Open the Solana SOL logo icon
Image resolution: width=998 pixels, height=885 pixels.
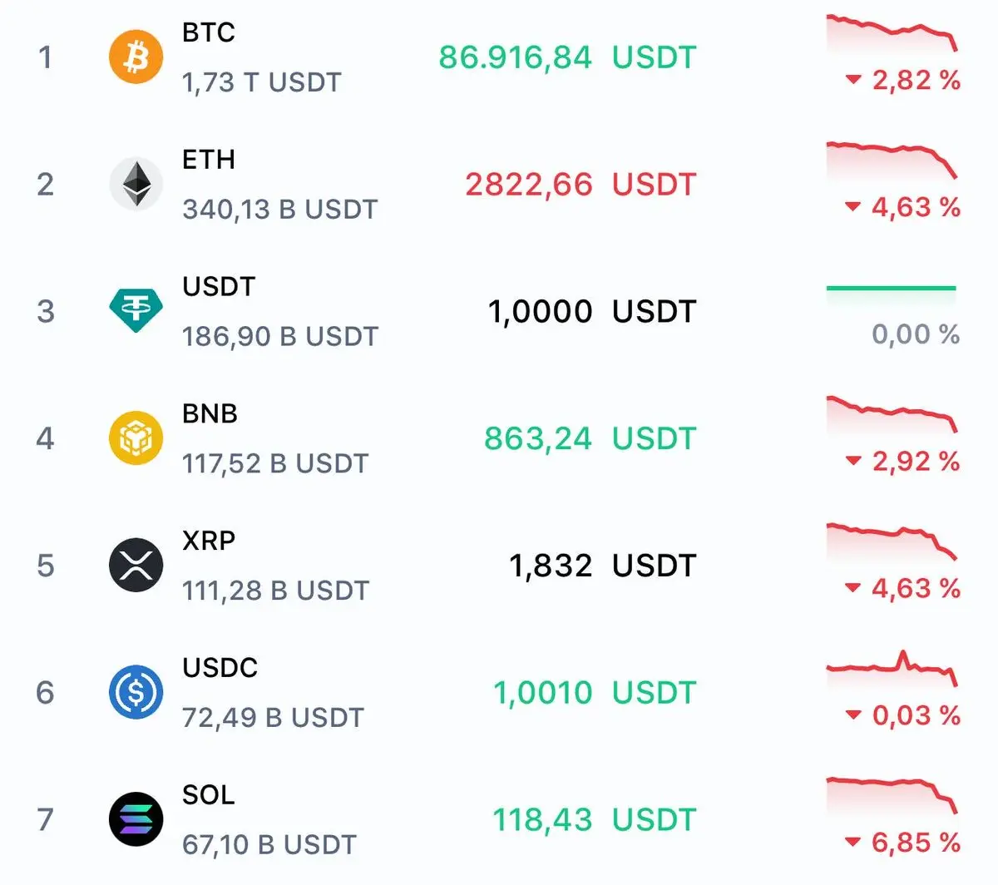coord(136,819)
